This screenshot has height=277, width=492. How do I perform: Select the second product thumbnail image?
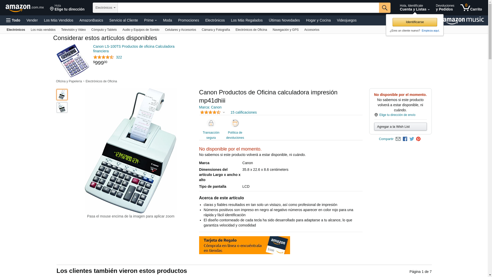[x=62, y=107]
